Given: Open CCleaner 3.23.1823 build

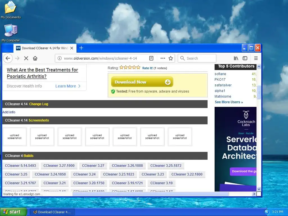Looking at the screenshot, I should point(119,174).
